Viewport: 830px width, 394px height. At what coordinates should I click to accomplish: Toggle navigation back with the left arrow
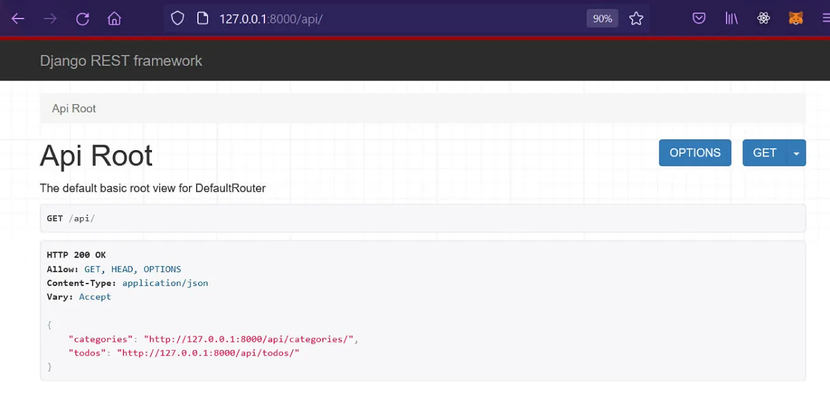click(18, 18)
